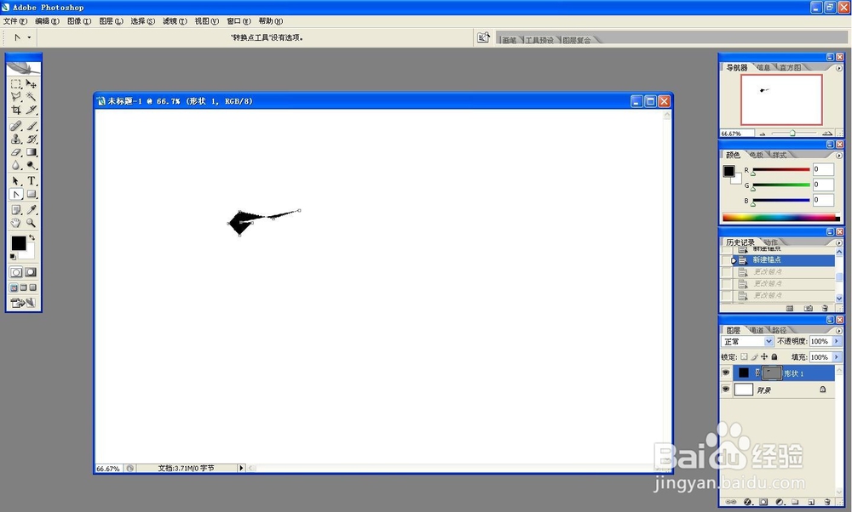Viewport: 852px width, 512px height.
Task: Toggle lock position icon
Action: pos(764,357)
